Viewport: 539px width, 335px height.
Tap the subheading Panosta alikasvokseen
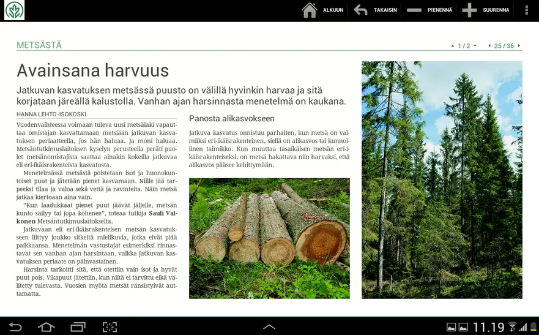pyautogui.click(x=232, y=119)
